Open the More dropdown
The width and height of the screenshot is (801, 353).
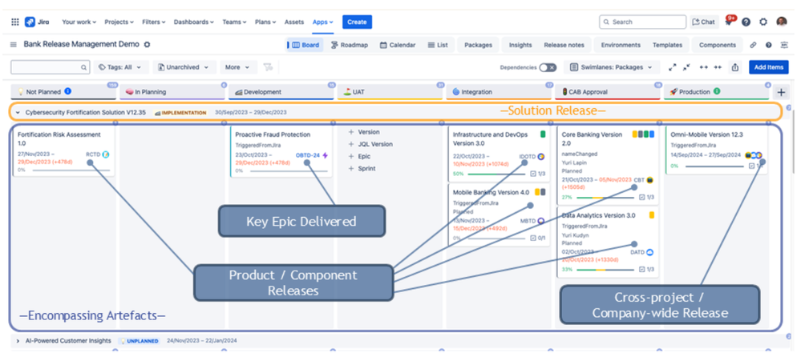point(238,67)
